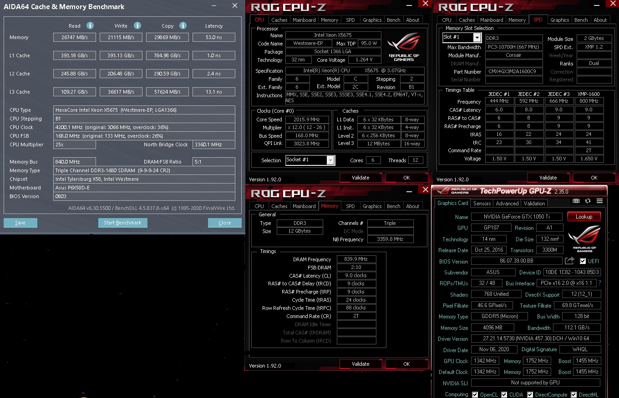This screenshot has width=619, height=398.
Task: Click the Copy info icon in AIDA64
Action: (183, 25)
